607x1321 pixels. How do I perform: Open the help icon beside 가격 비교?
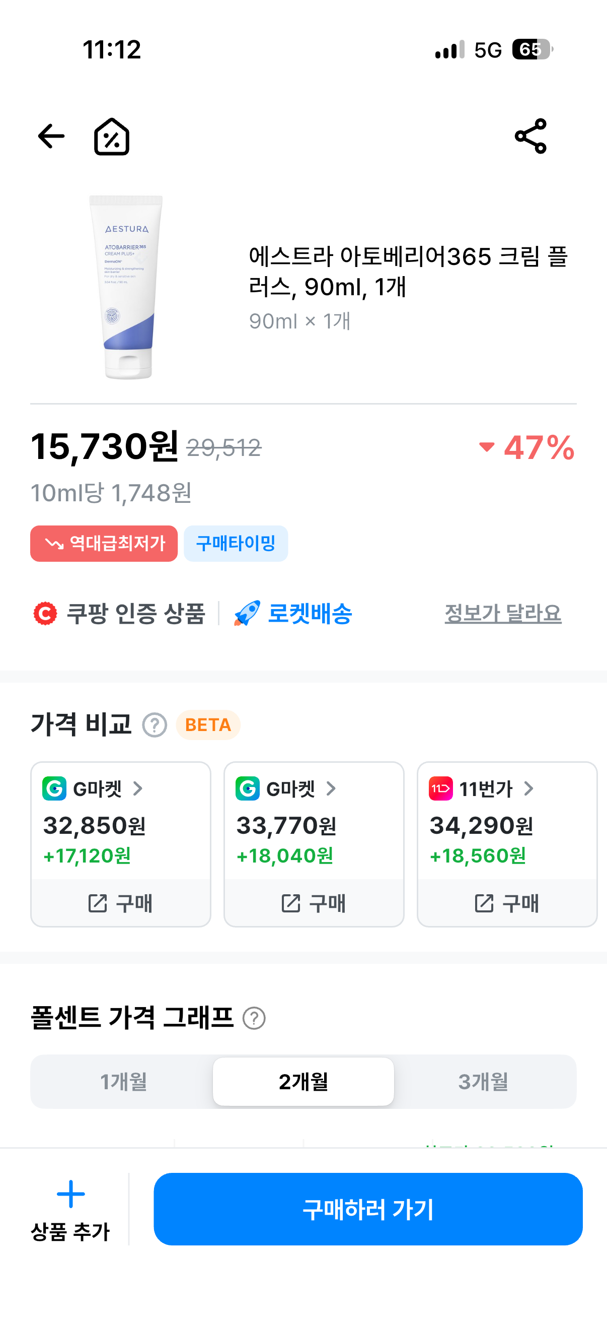tap(155, 725)
